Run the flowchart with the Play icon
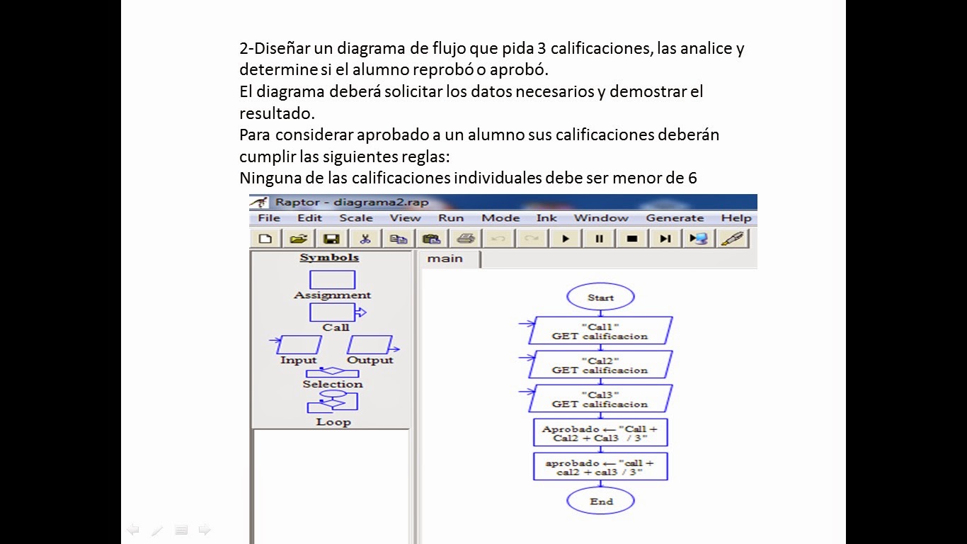The width and height of the screenshot is (967, 544). (566, 239)
